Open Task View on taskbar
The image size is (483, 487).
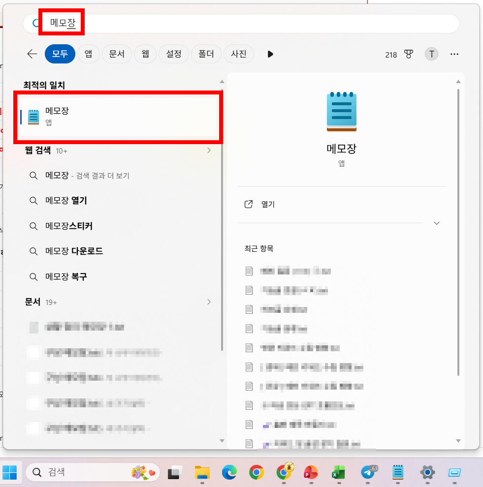click(x=175, y=473)
